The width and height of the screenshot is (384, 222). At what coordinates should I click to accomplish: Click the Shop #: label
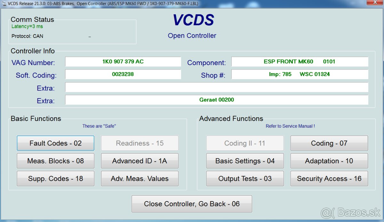coord(213,75)
